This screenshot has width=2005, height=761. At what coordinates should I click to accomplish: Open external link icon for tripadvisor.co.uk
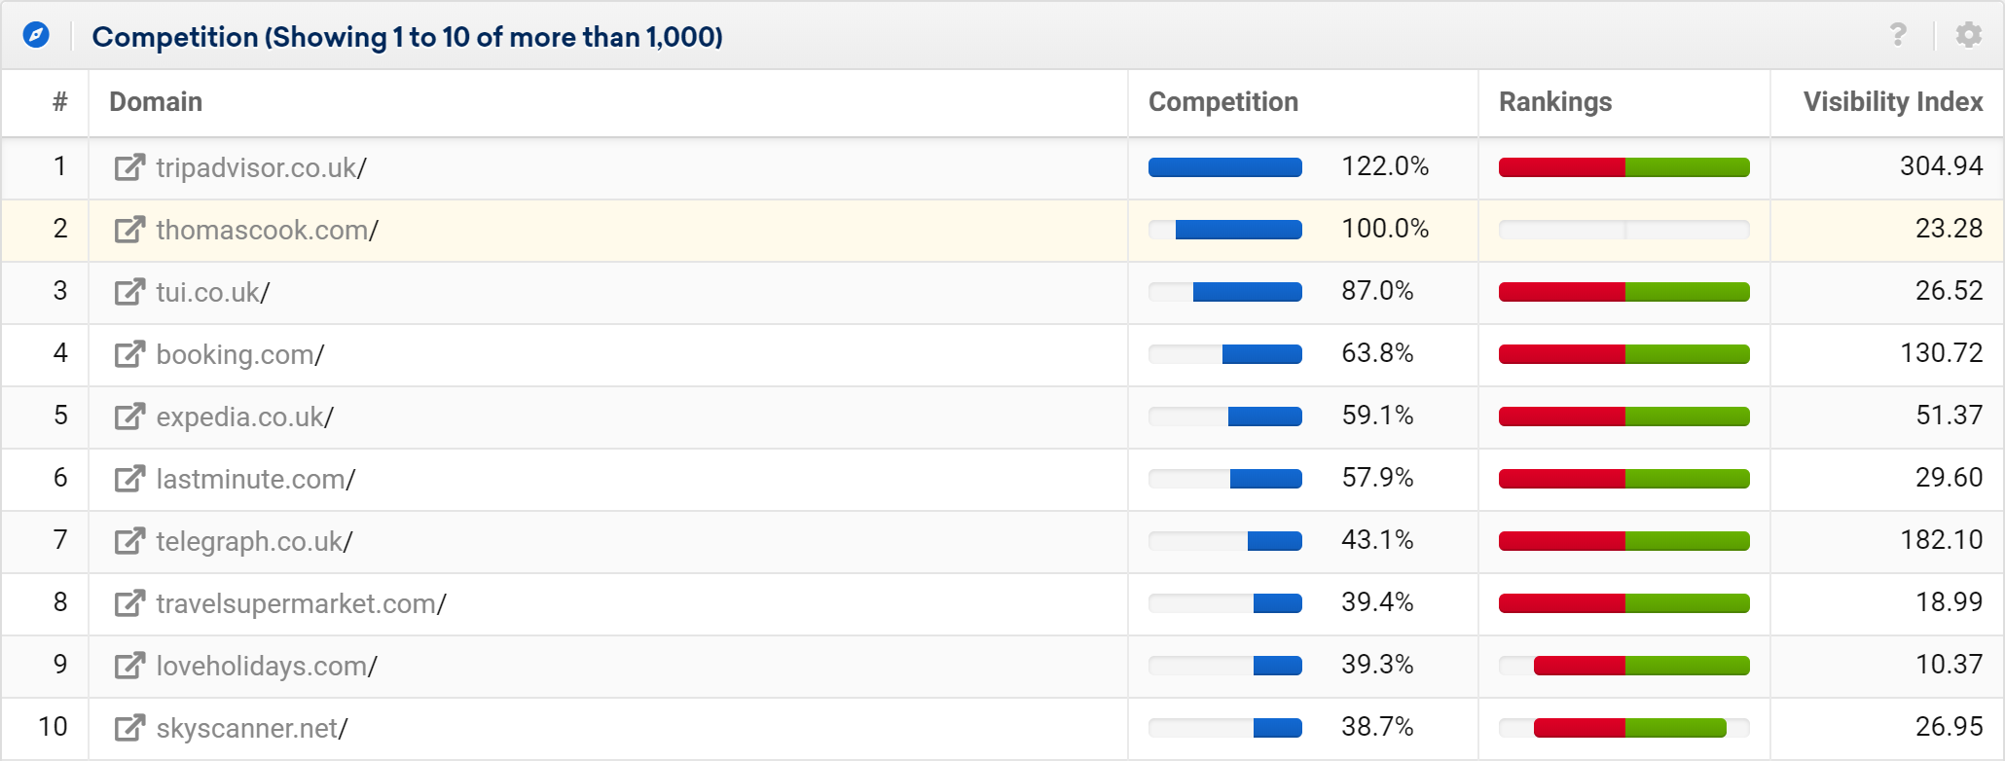tap(129, 167)
